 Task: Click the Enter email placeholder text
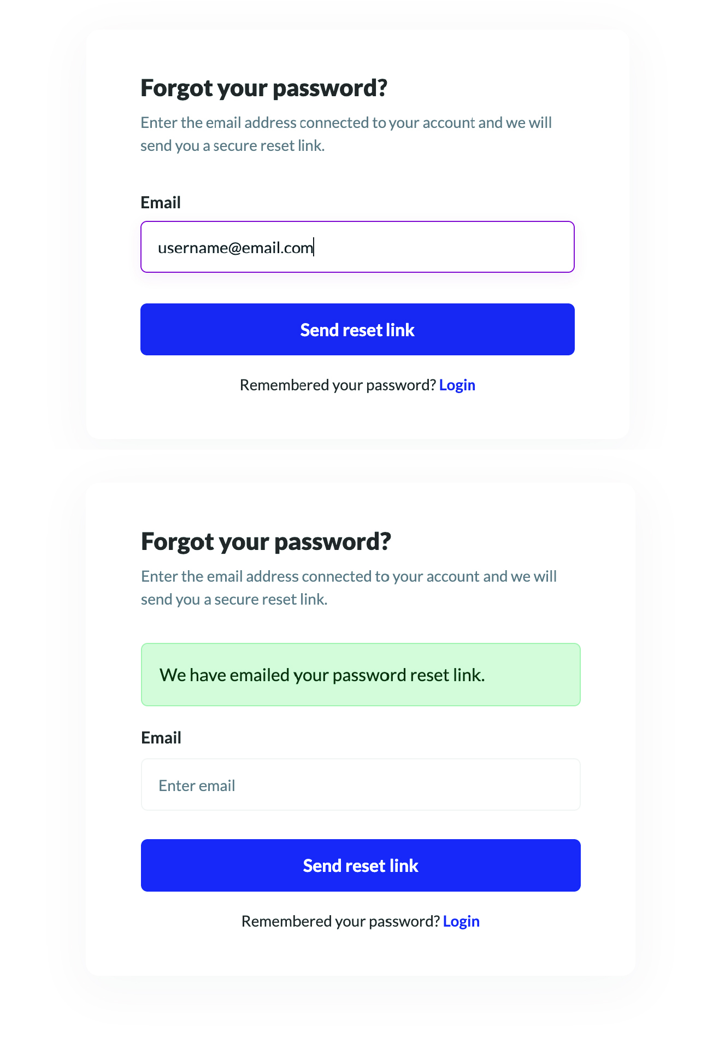[197, 786]
